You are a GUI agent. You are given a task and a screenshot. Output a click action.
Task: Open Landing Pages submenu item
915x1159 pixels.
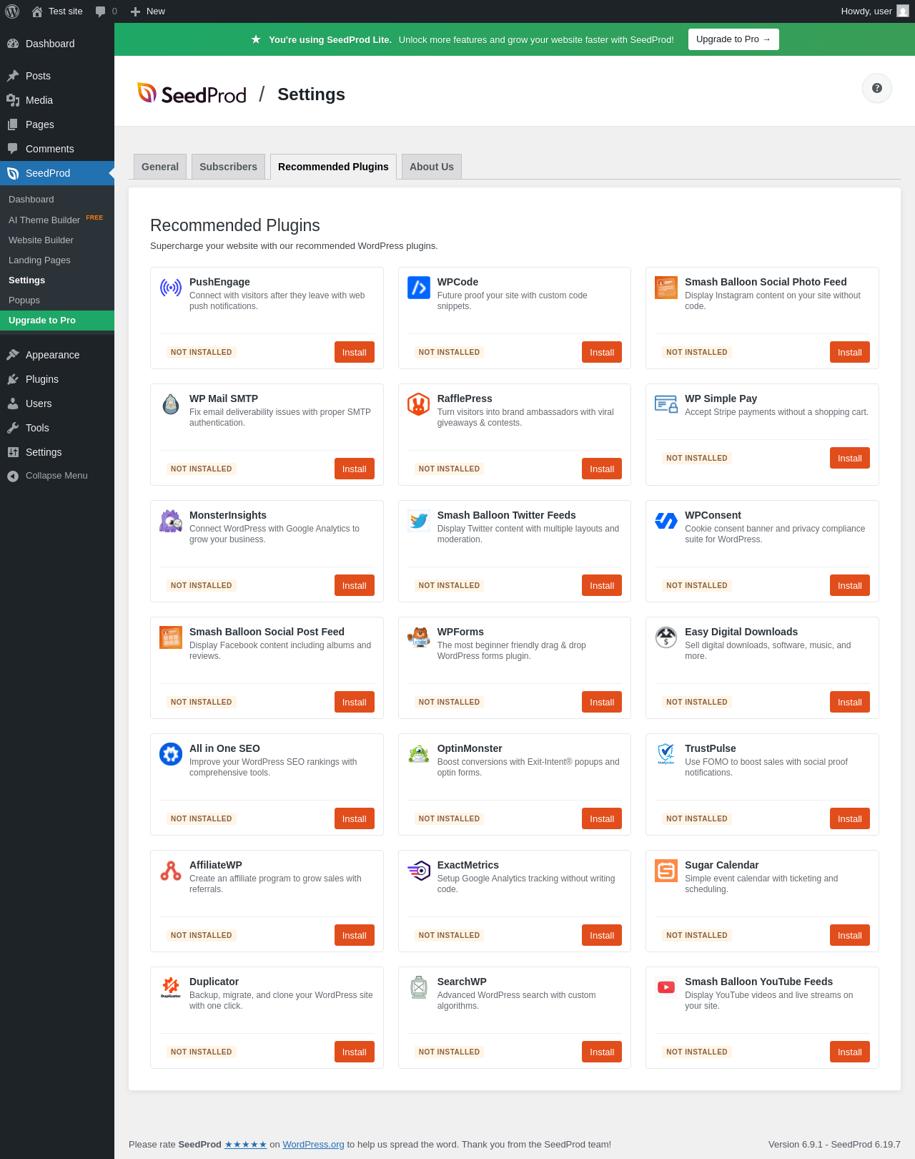coord(57,260)
